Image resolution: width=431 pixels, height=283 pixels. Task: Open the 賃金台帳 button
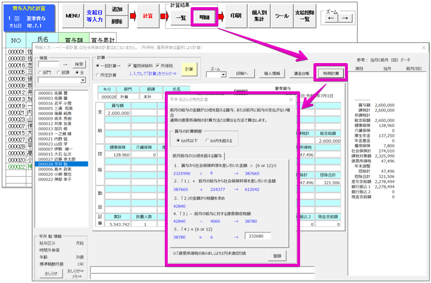pyautogui.click(x=302, y=74)
